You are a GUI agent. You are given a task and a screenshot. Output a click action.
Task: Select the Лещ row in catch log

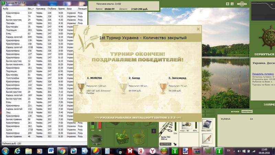tap(38, 112)
